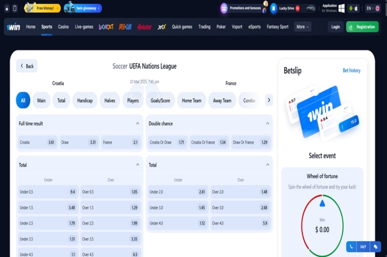Pick Over 1.5 total
Viewport: 387px width, 257px height.
111,208
